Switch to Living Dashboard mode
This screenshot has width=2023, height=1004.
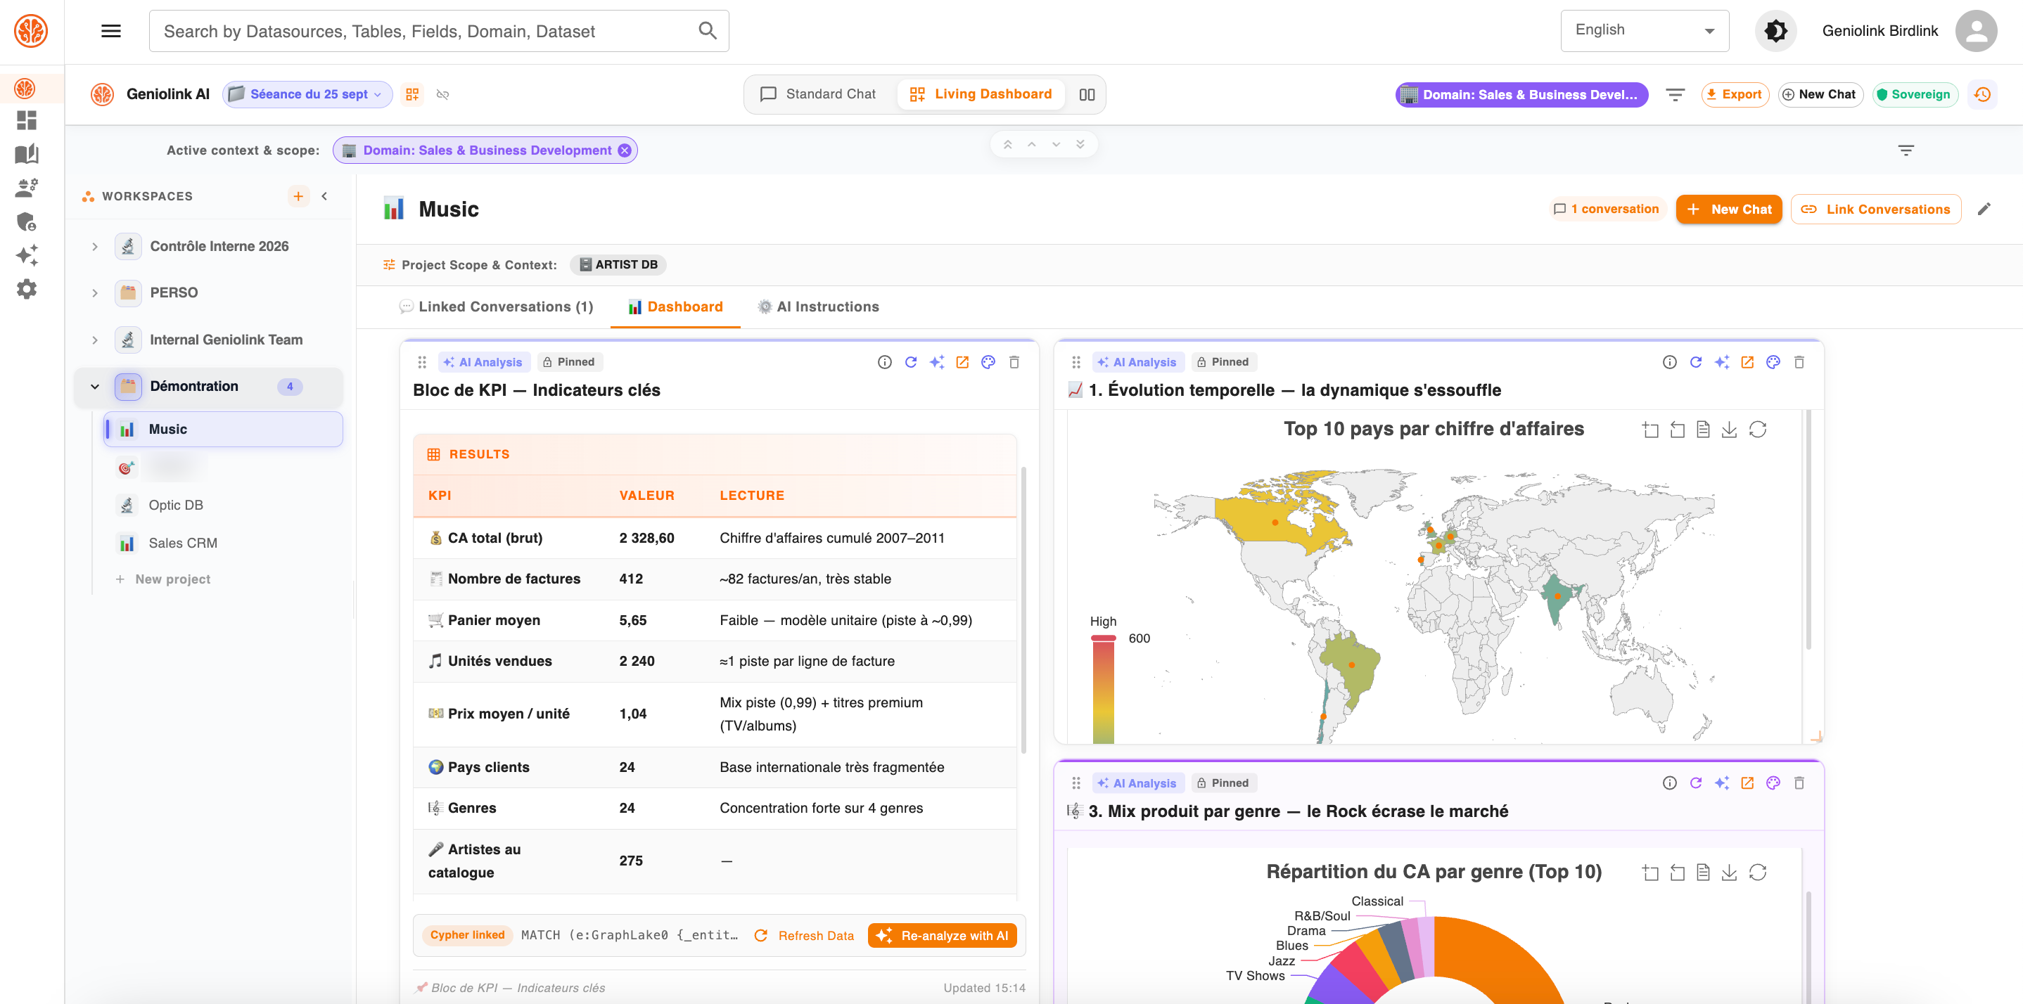click(x=981, y=94)
